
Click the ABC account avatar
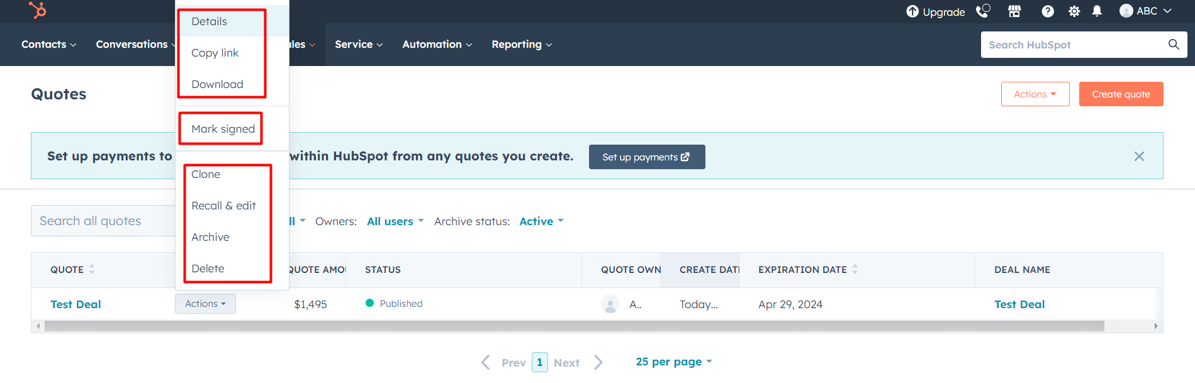pos(1126,11)
